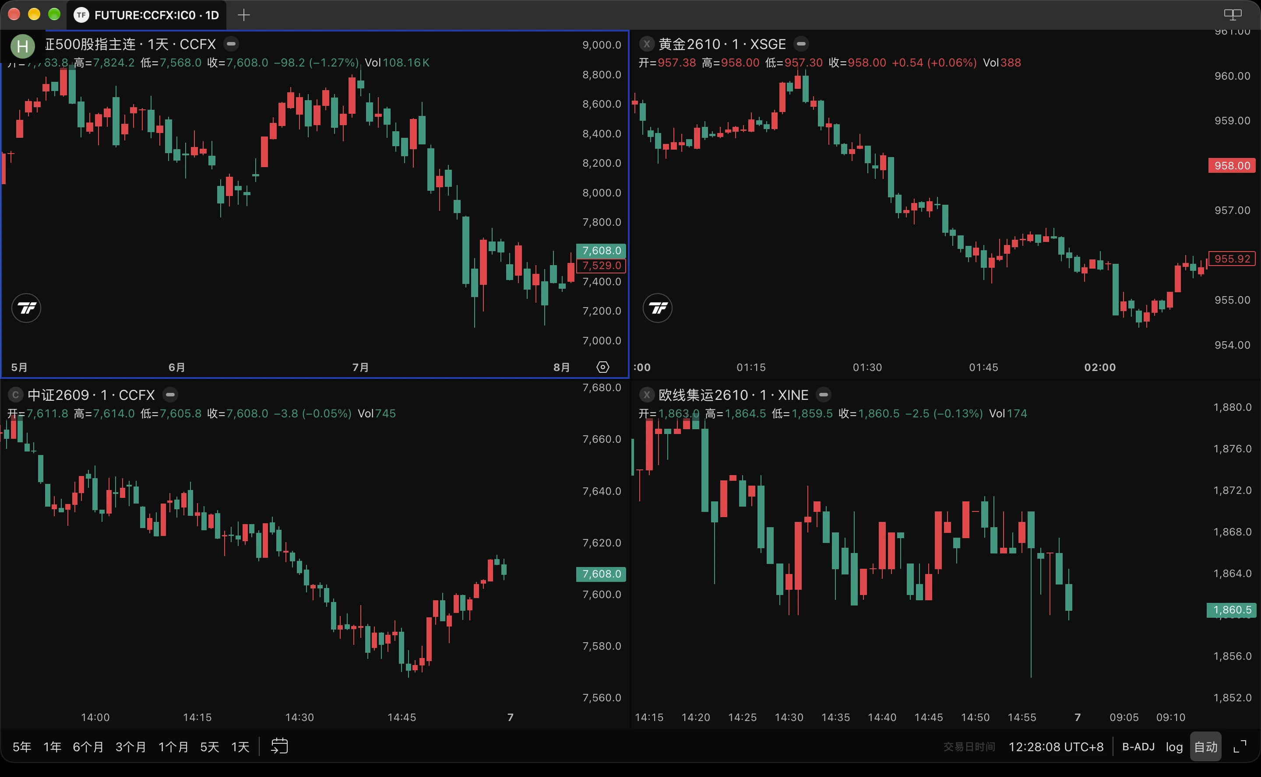Click 1,880.0 on 欧线集运 price axis

tap(1232, 407)
